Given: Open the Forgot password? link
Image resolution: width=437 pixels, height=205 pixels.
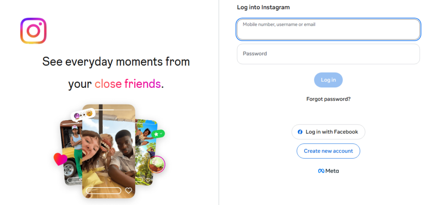Looking at the screenshot, I should point(328,99).
